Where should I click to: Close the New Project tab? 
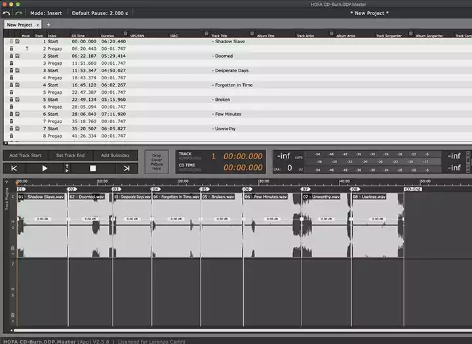[37, 25]
